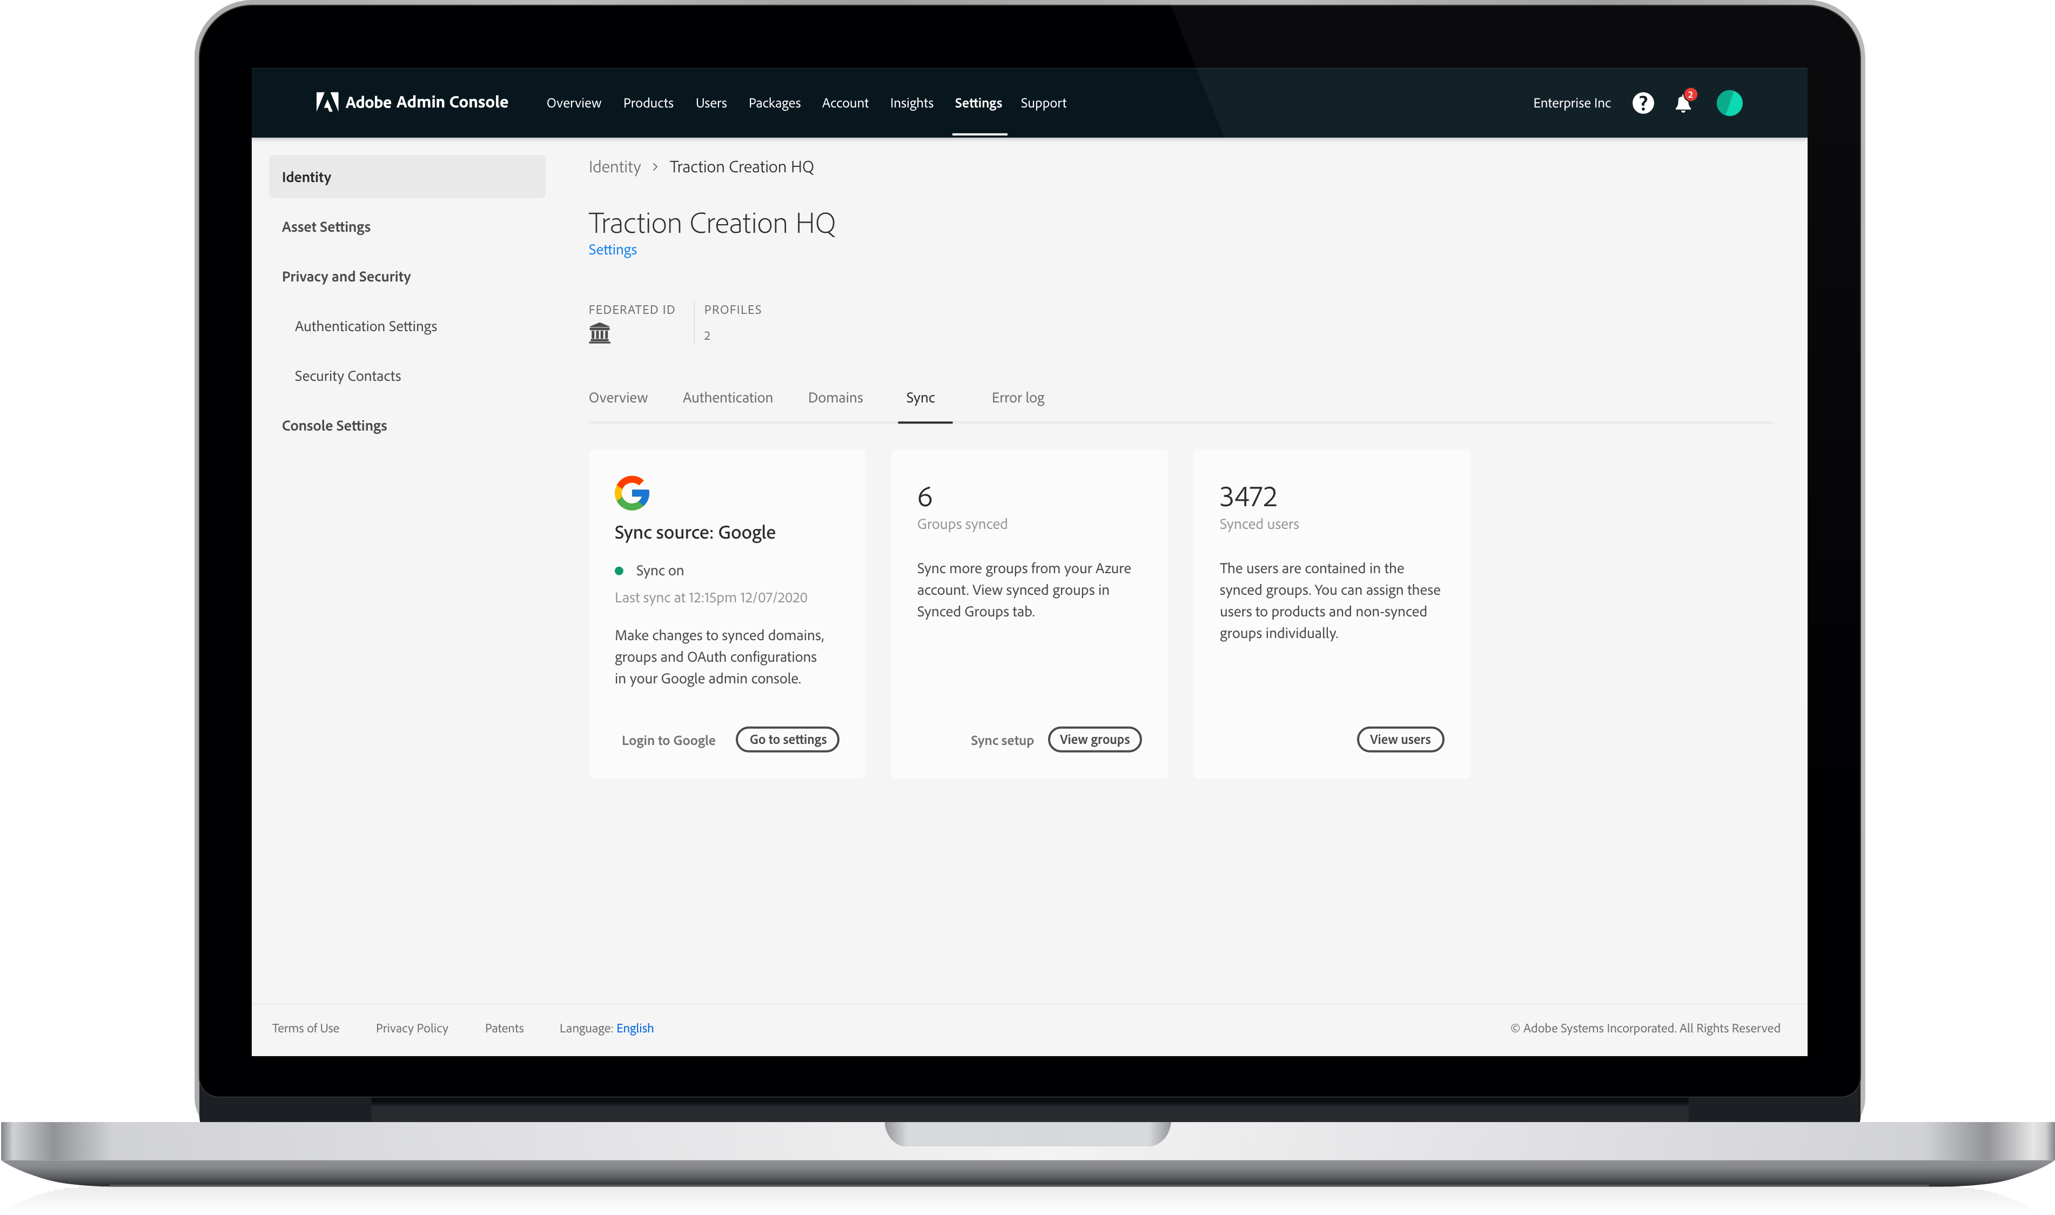
Task: Click the 6 Groups synced count
Action: point(924,497)
